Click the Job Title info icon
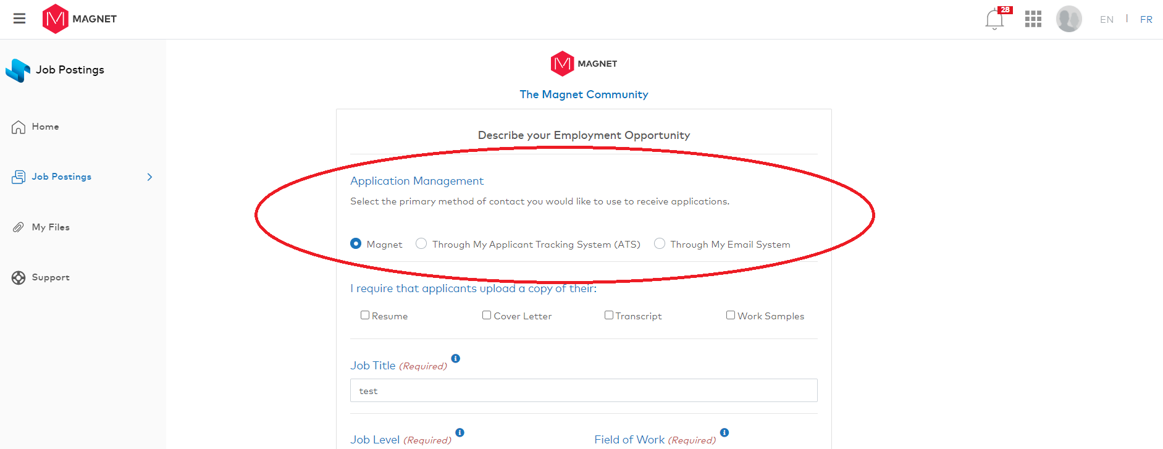Screen dimensions: 1163x449 point(455,359)
